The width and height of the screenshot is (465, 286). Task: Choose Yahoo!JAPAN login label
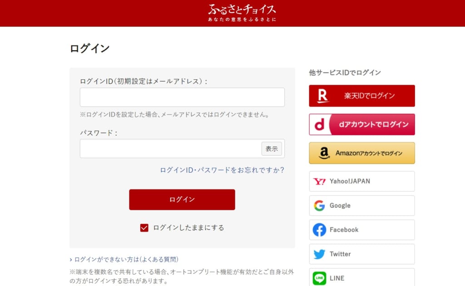click(x=350, y=181)
